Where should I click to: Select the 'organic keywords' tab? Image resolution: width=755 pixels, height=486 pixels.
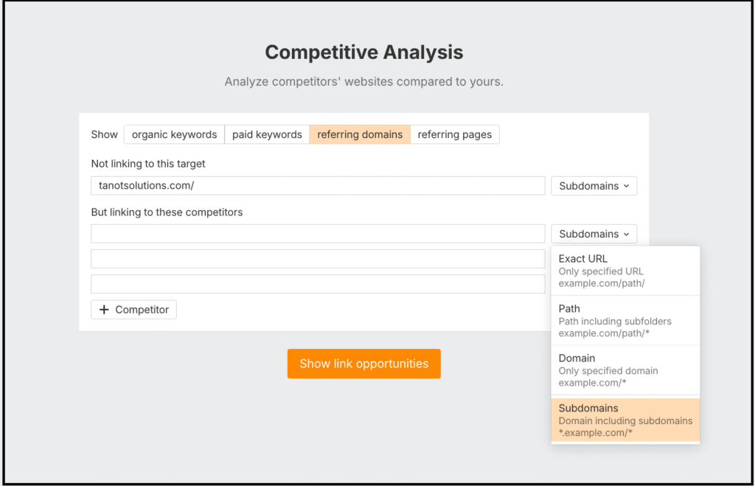pos(174,134)
